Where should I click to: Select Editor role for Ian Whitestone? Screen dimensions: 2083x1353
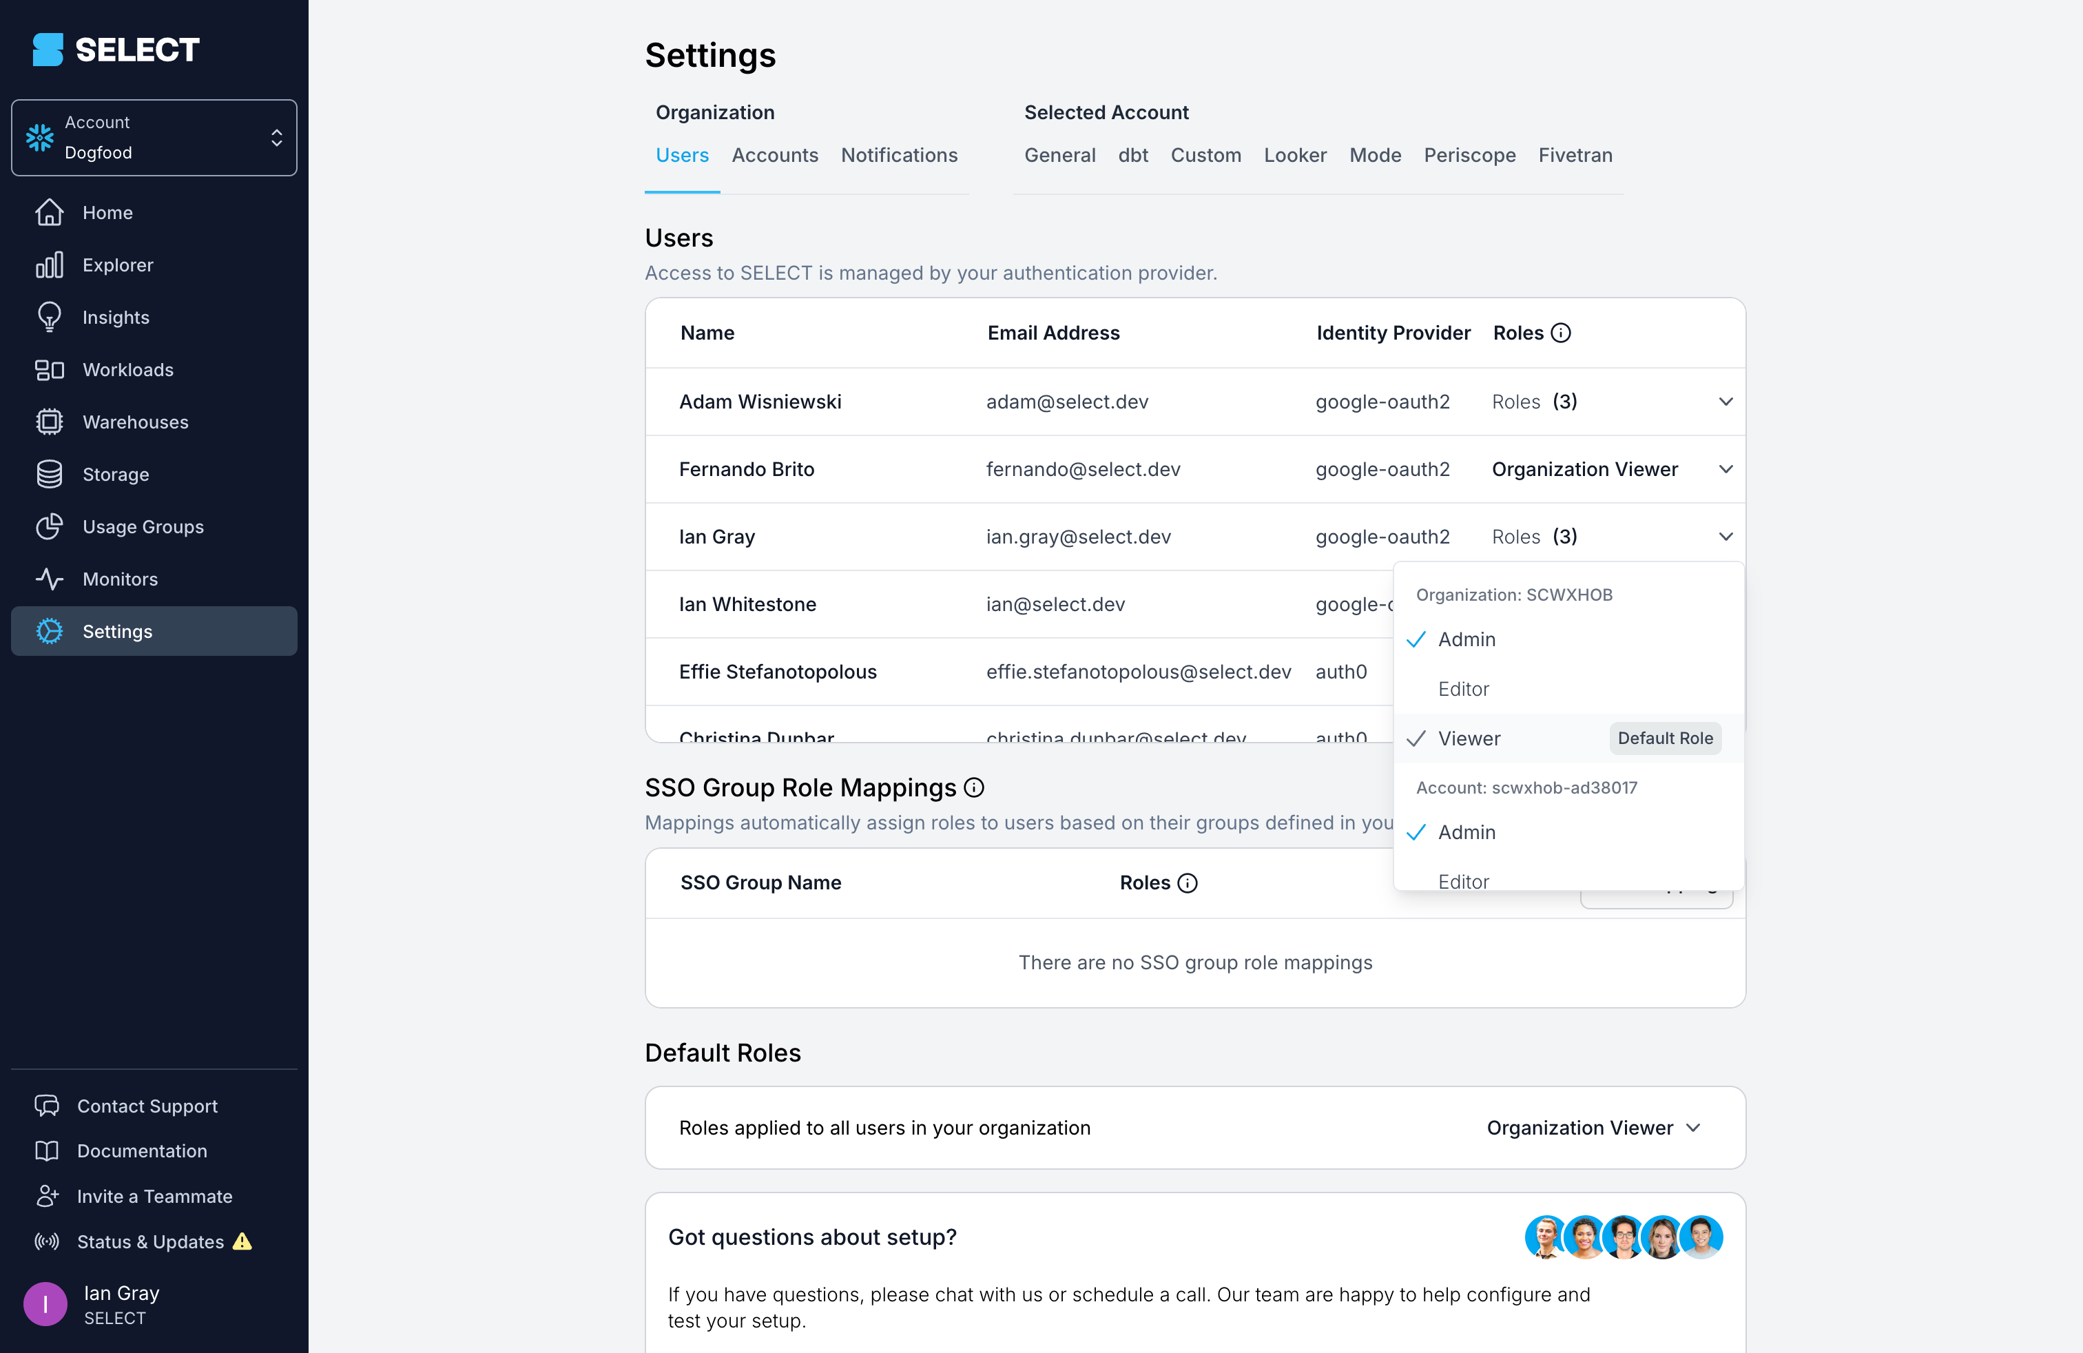click(x=1462, y=688)
